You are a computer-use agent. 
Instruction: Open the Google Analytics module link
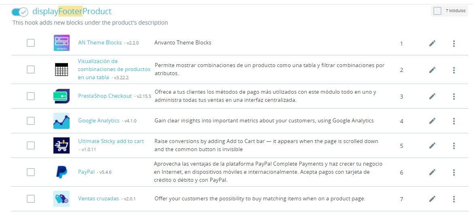pos(99,121)
